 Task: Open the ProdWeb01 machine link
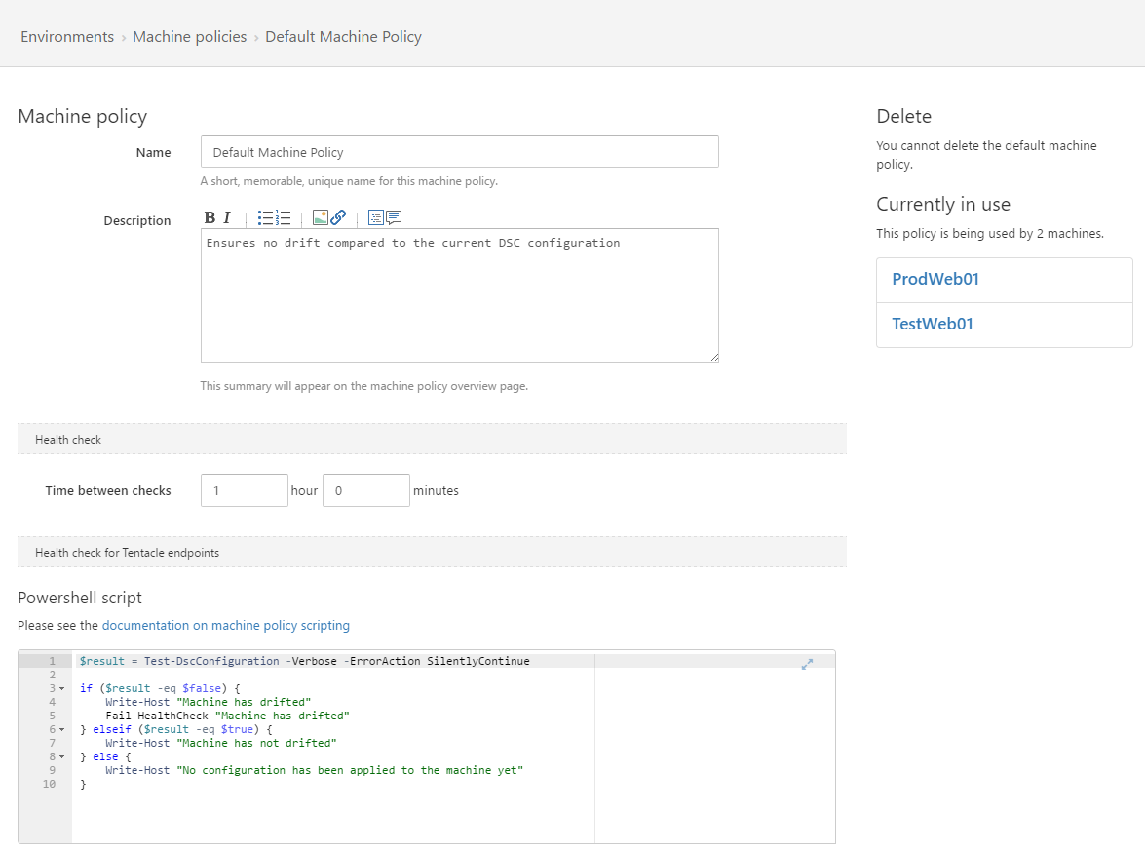pos(935,279)
